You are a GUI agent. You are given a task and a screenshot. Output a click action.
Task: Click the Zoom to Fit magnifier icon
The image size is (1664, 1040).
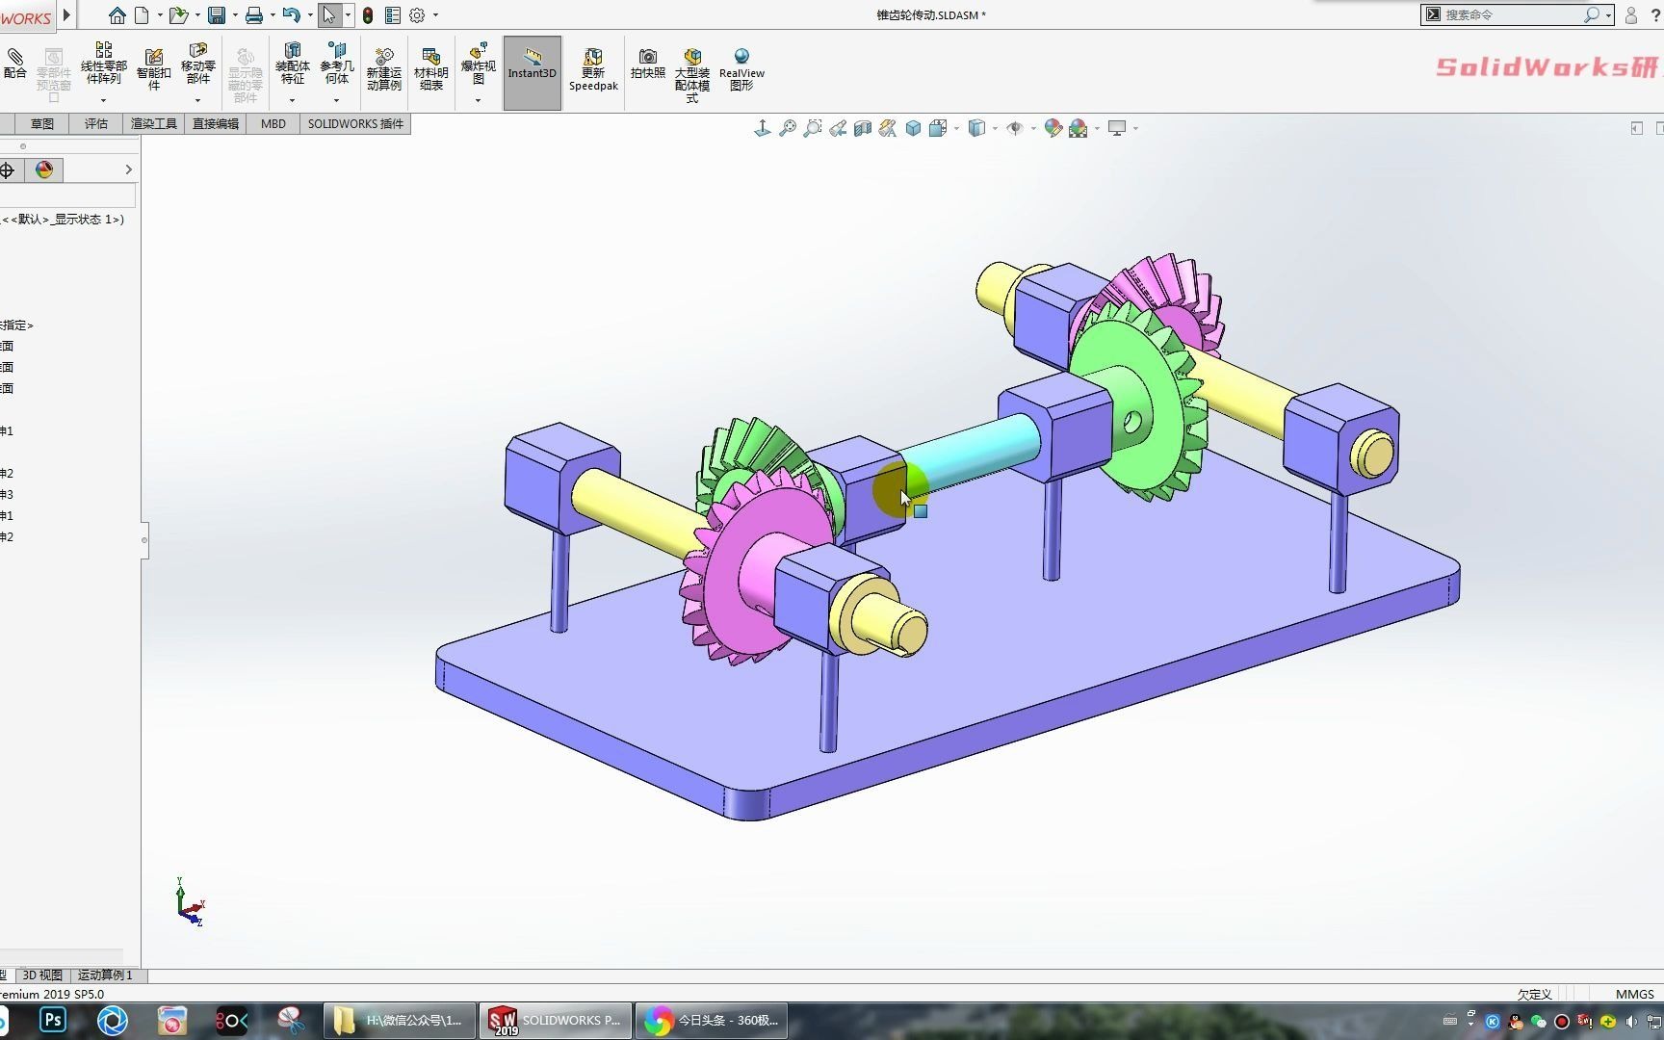pos(787,128)
